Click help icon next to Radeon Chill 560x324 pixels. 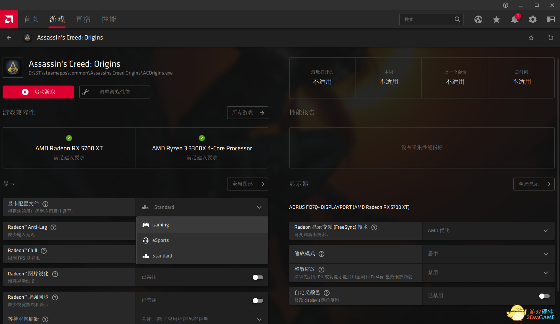coord(44,251)
